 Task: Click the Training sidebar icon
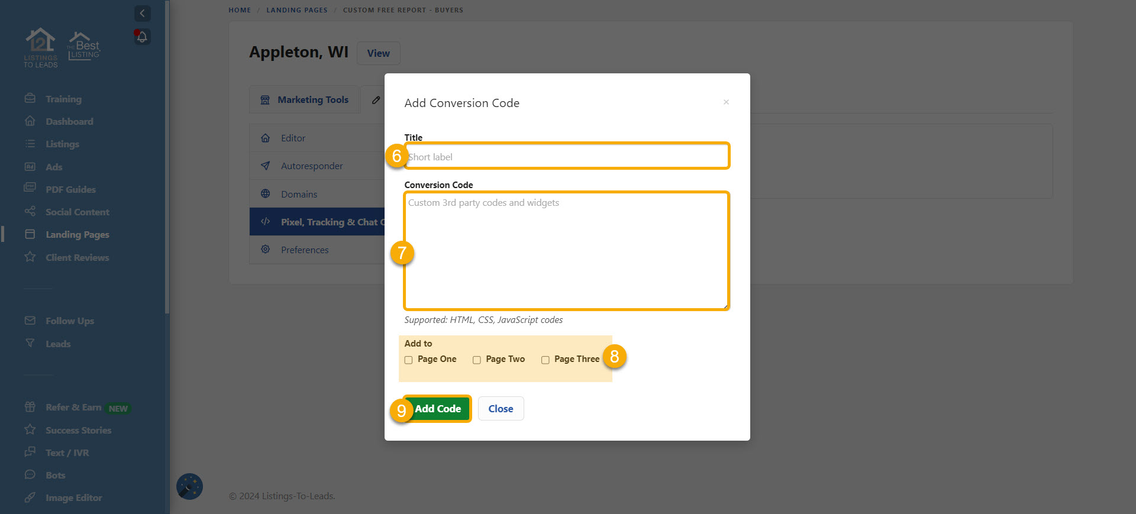point(30,99)
